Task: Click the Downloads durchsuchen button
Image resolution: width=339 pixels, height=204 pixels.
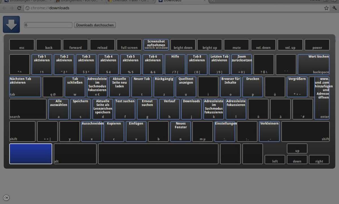Action: [x=95, y=25]
